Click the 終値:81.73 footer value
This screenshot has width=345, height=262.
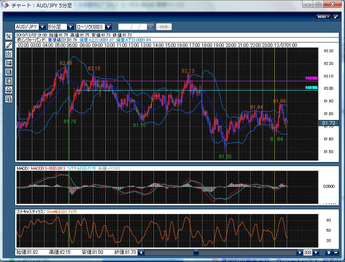coord(125,252)
